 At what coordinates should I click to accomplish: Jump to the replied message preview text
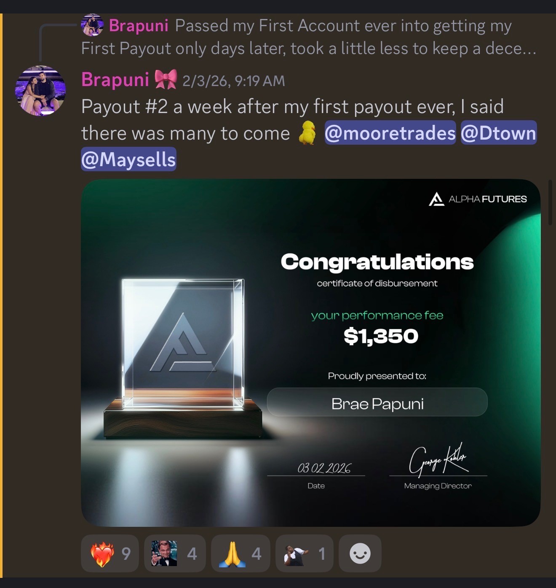click(x=308, y=37)
